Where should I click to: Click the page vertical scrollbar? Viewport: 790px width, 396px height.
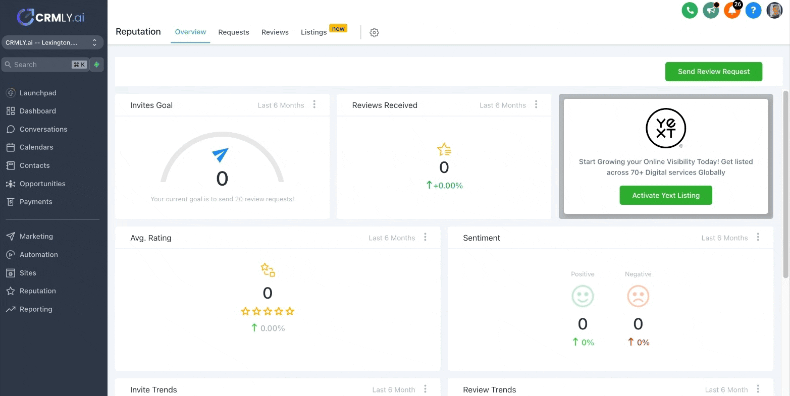(x=785, y=184)
